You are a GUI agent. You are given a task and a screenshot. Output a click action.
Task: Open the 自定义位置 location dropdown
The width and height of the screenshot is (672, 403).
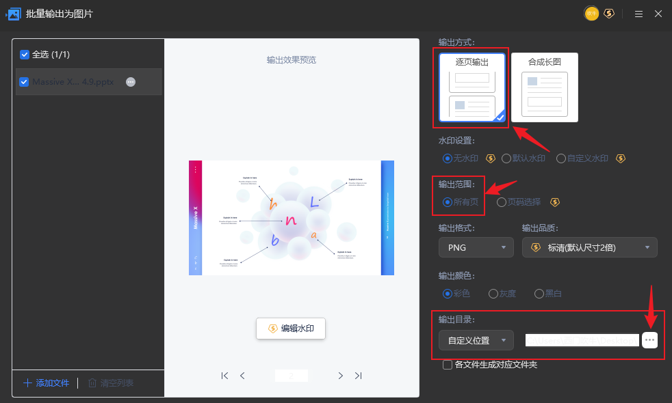(x=476, y=339)
